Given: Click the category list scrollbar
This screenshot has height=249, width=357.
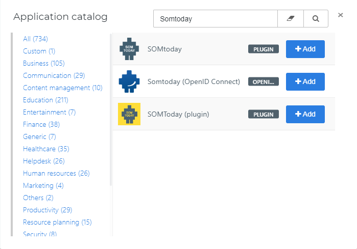Looking at the screenshot, I should tap(111, 110).
